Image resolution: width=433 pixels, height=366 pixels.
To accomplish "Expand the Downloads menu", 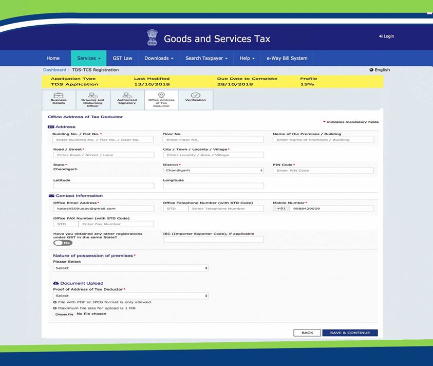I will pyautogui.click(x=159, y=58).
